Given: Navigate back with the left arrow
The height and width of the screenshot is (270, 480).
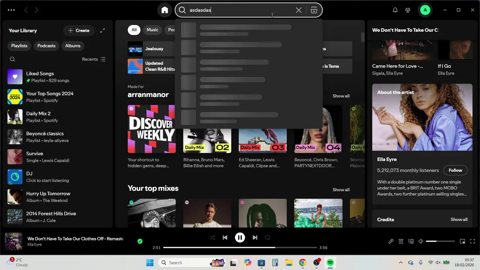Looking at the screenshot, I should tap(26, 10).
